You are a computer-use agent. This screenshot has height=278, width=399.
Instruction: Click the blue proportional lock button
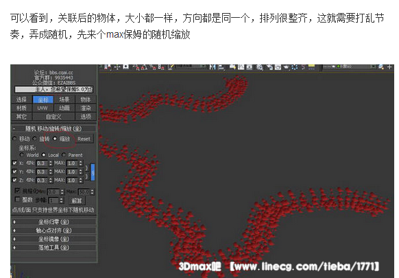(x=93, y=173)
